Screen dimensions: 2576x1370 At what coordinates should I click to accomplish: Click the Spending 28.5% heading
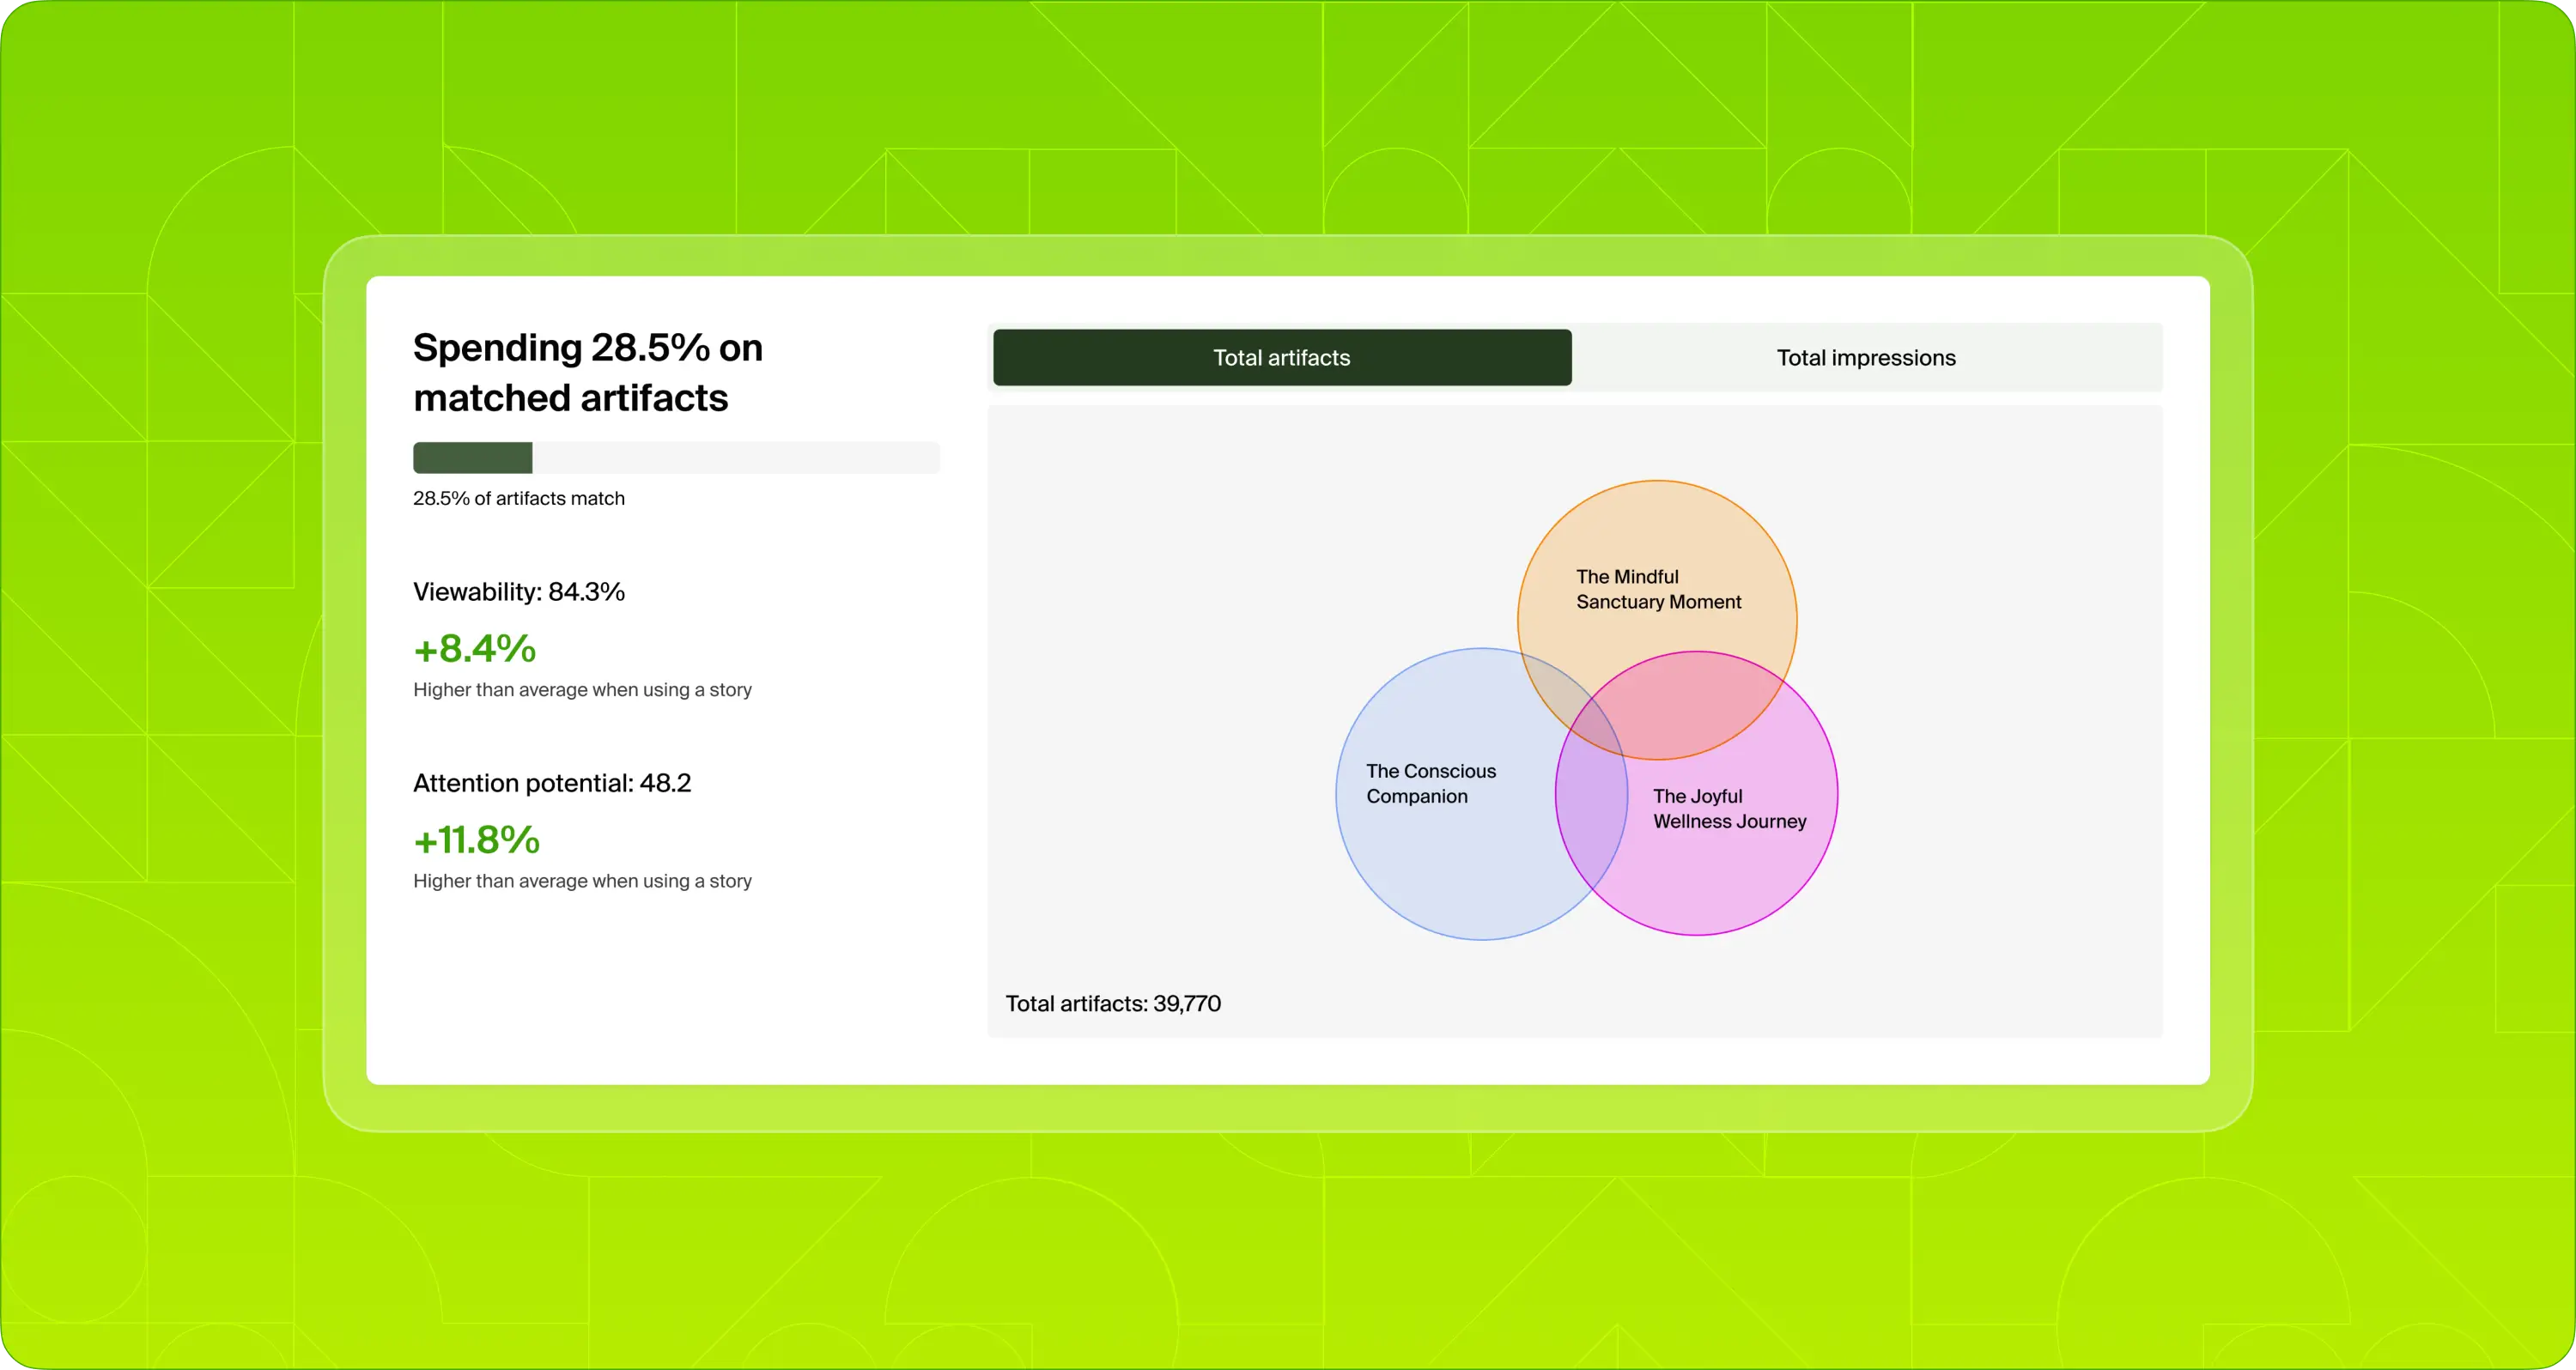click(588, 371)
